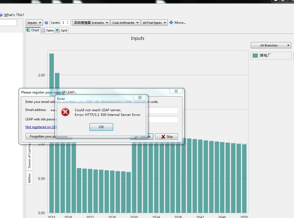Click the Forgotten your password button
The height and width of the screenshot is (218, 294).
(x=49, y=136)
